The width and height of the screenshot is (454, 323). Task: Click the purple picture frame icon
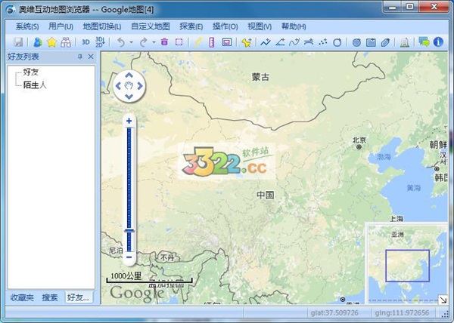(227, 42)
